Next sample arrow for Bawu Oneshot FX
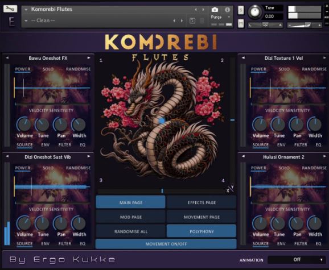 [x=89, y=58]
